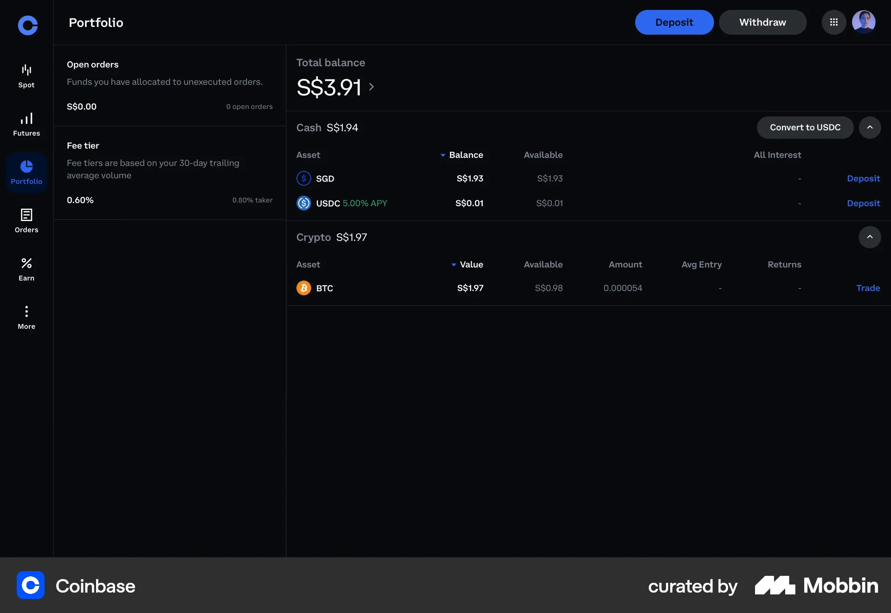Image resolution: width=891 pixels, height=613 pixels.
Task: Click Deposit beside the SGD row
Action: coord(863,178)
